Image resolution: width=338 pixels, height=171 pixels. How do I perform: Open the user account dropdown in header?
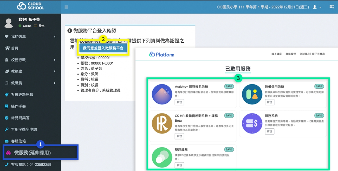pyautogui.click(x=317, y=7)
